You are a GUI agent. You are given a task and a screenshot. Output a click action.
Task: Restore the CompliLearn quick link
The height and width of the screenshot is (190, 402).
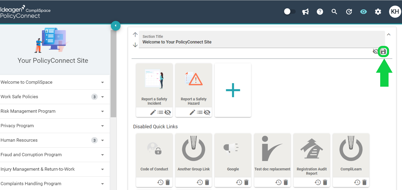pyautogui.click(x=357, y=182)
